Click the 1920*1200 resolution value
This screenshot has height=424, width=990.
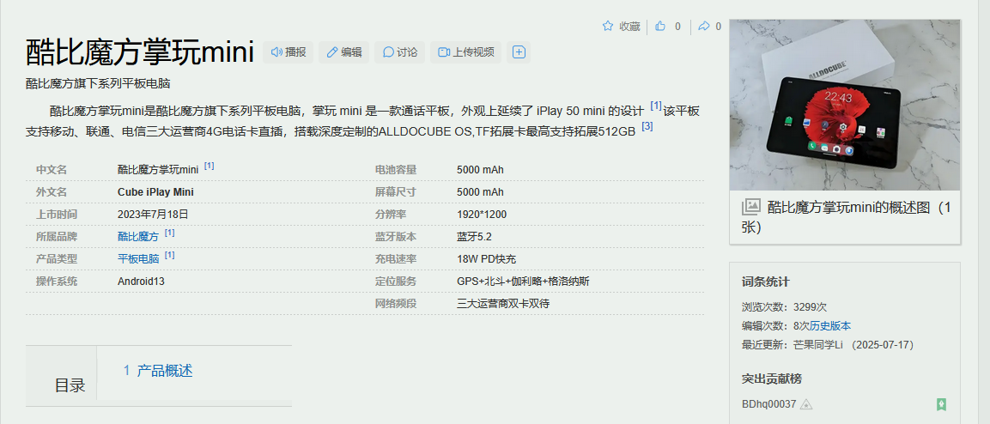[x=482, y=215]
